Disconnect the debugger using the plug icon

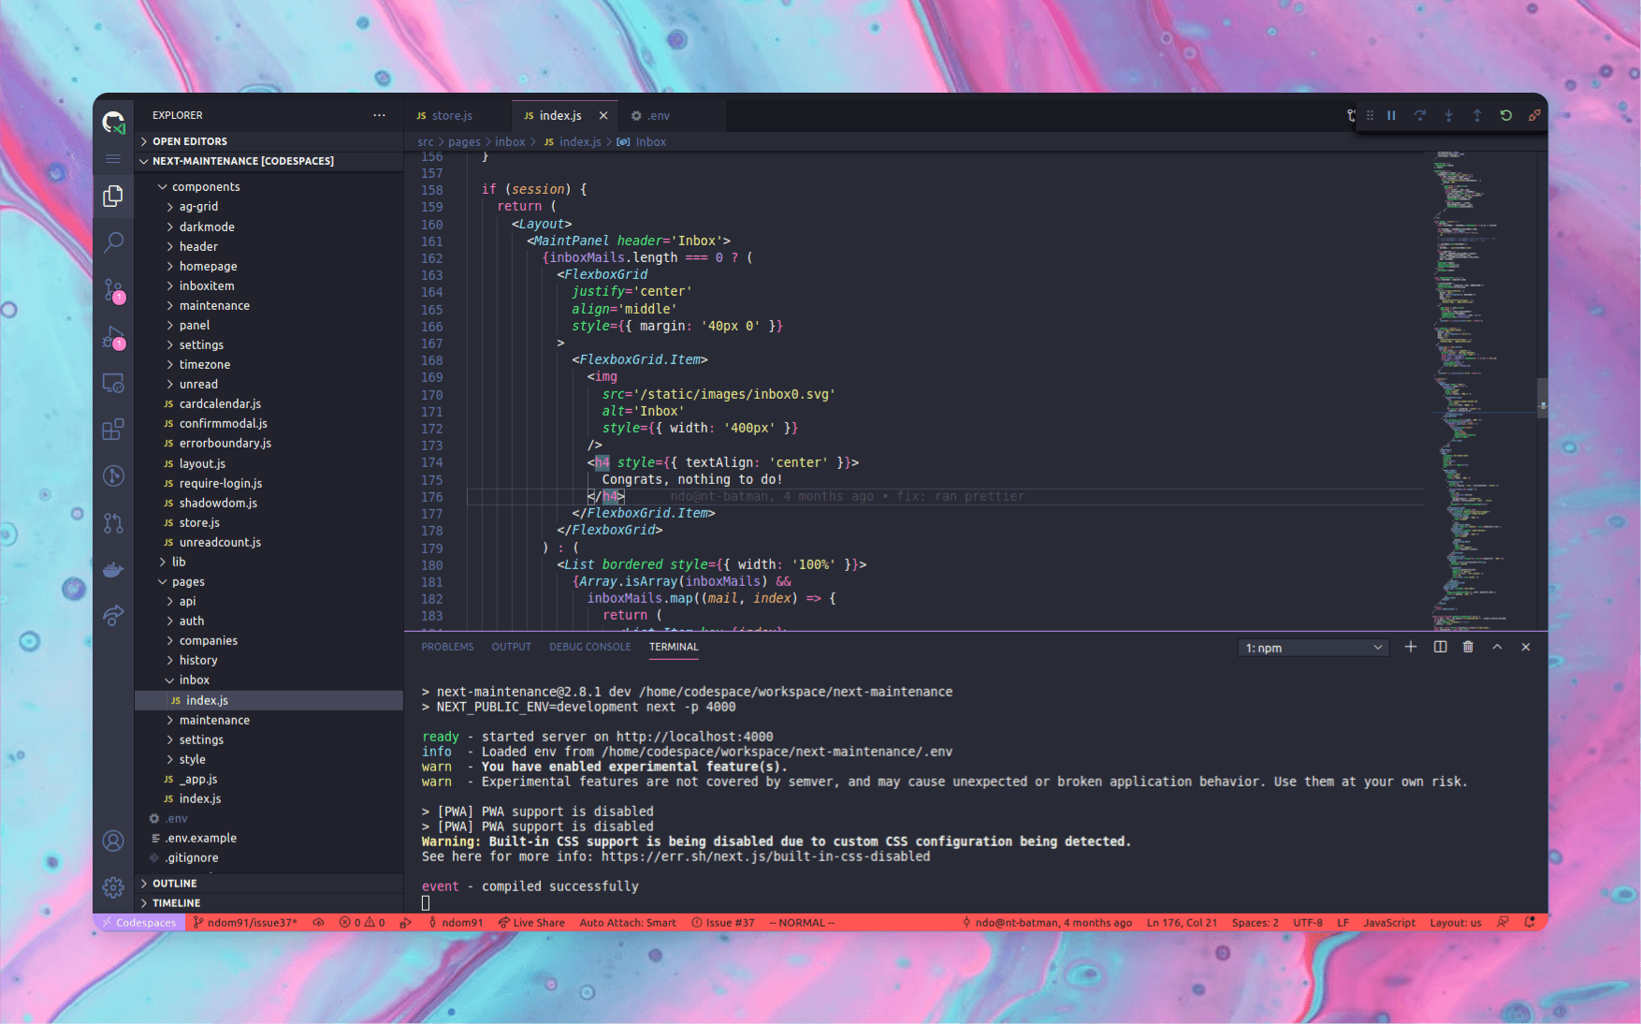tap(1533, 115)
